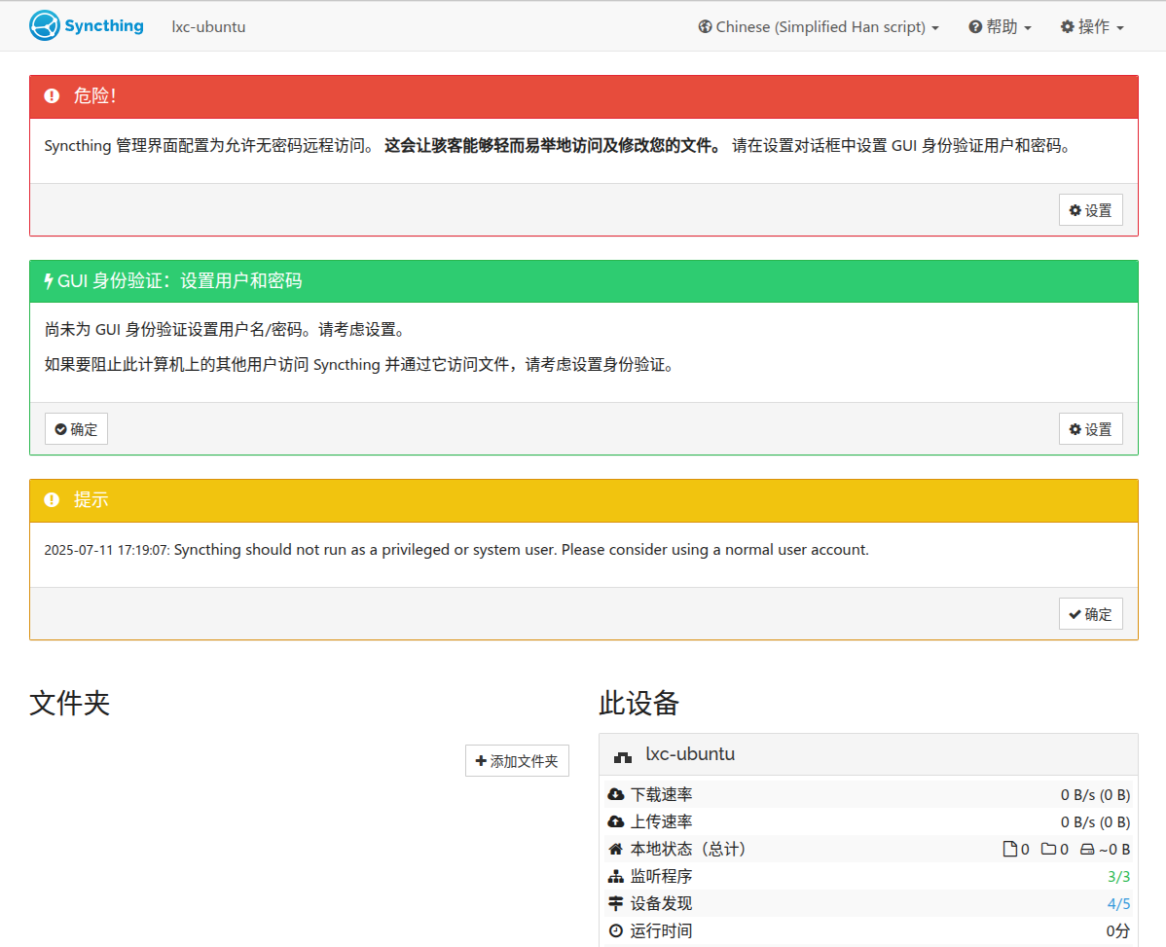Open 设置 in the green authentication panel
The height and width of the screenshot is (947, 1166).
(1090, 429)
